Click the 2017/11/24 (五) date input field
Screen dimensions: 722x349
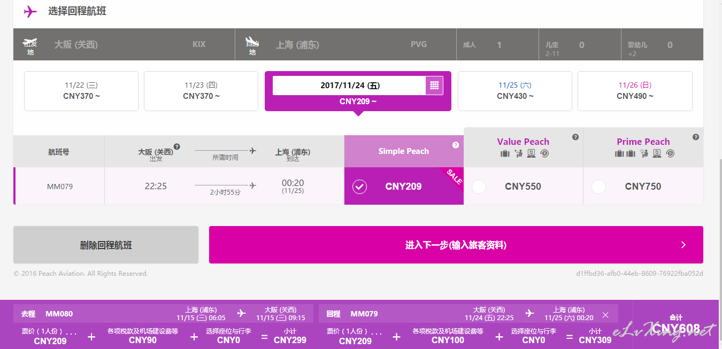coord(349,86)
